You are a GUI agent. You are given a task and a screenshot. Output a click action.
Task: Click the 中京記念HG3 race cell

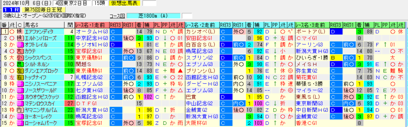pyautogui.click(x=92, y=38)
